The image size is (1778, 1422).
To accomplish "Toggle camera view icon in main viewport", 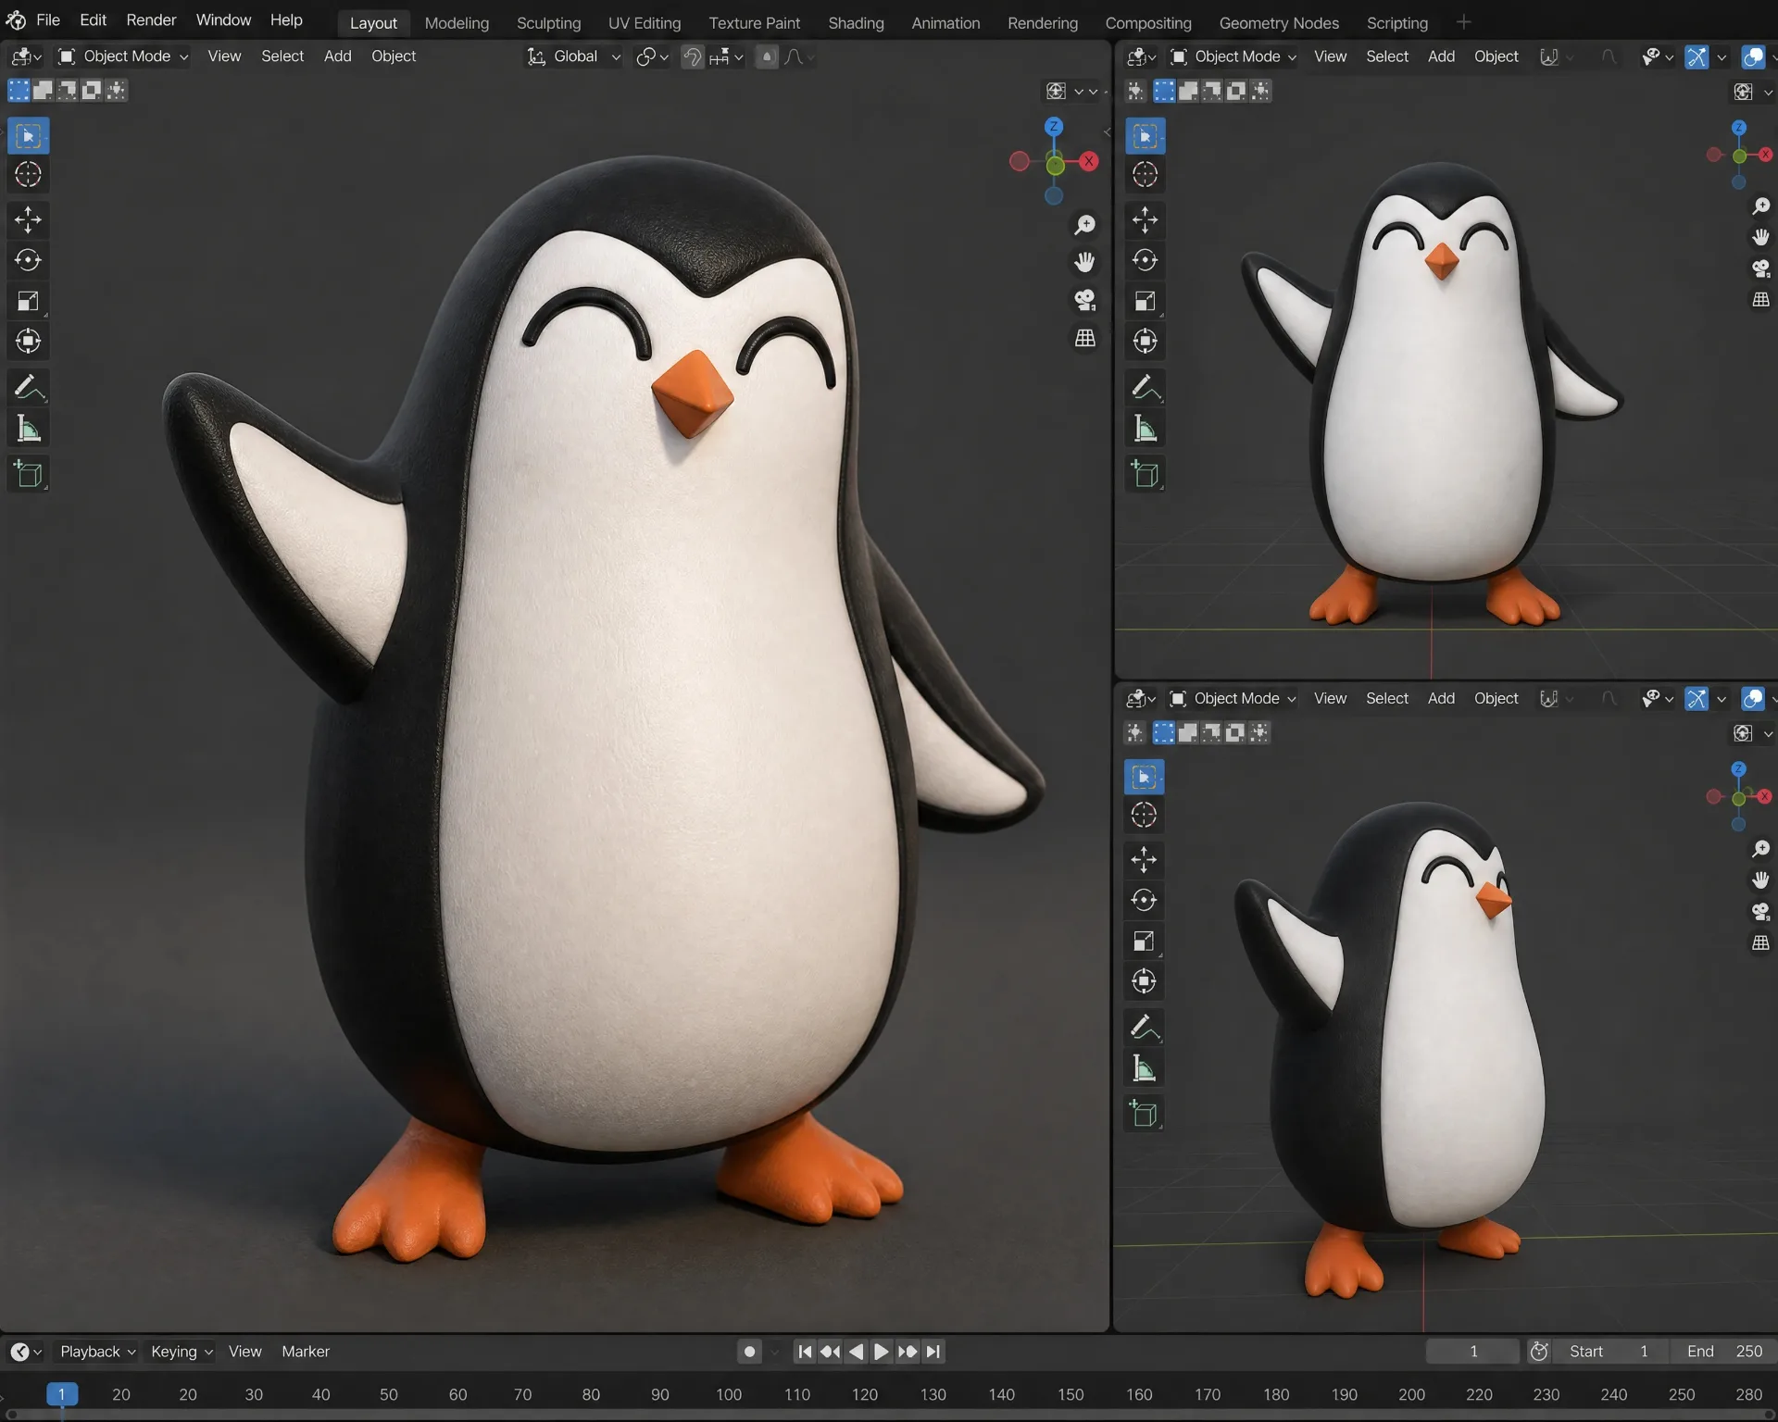I will [1084, 300].
